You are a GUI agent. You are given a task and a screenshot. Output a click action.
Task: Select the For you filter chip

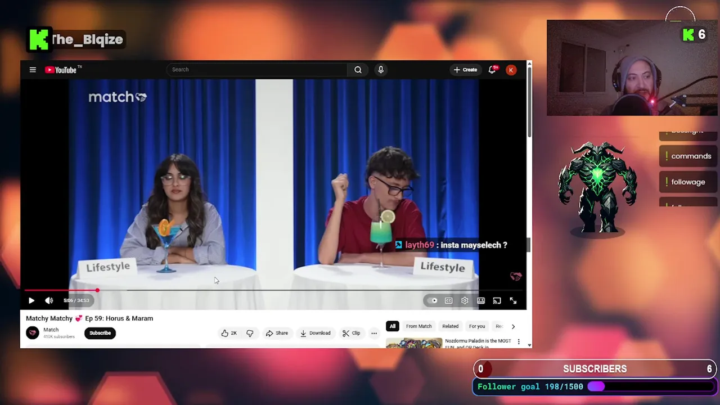click(x=477, y=326)
